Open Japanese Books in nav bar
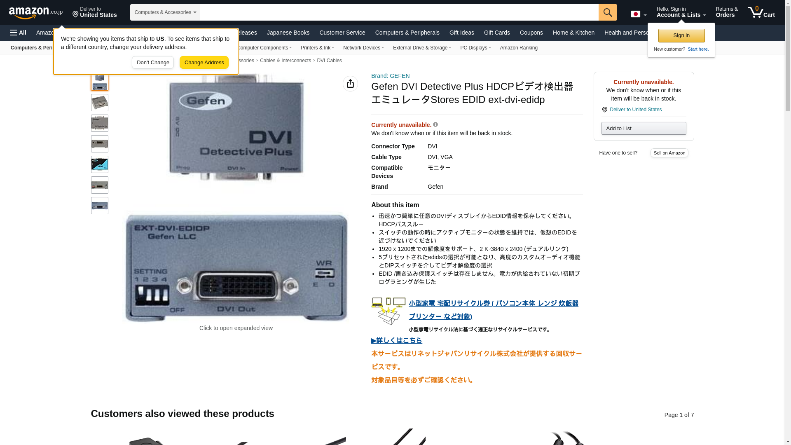The image size is (791, 445). click(x=288, y=33)
